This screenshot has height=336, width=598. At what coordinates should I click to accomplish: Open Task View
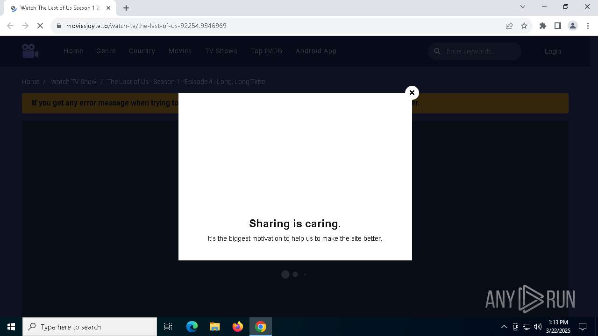pyautogui.click(x=168, y=327)
